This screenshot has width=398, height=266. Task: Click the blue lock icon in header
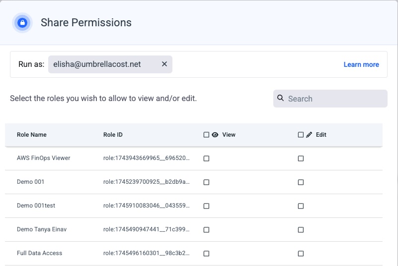[x=22, y=23]
